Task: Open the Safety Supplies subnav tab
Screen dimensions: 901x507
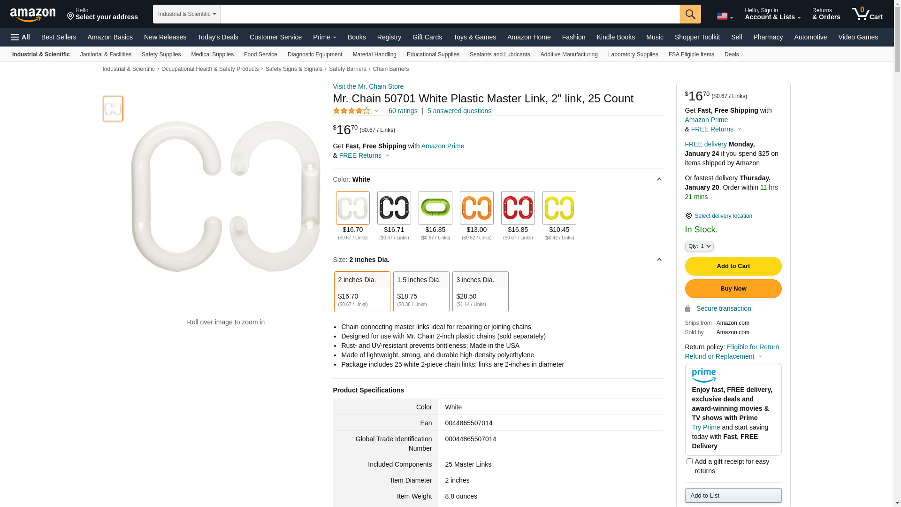Action: click(x=161, y=54)
